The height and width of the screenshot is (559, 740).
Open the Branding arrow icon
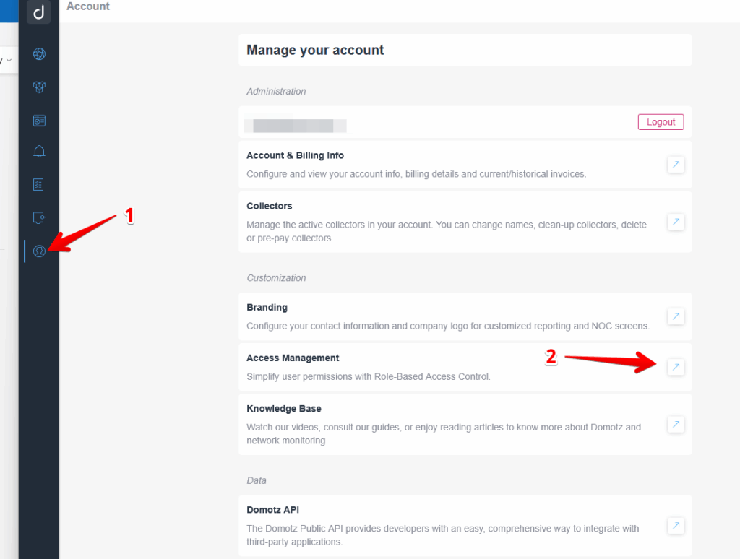point(676,316)
